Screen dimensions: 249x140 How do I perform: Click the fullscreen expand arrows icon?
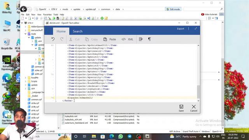point(196,28)
